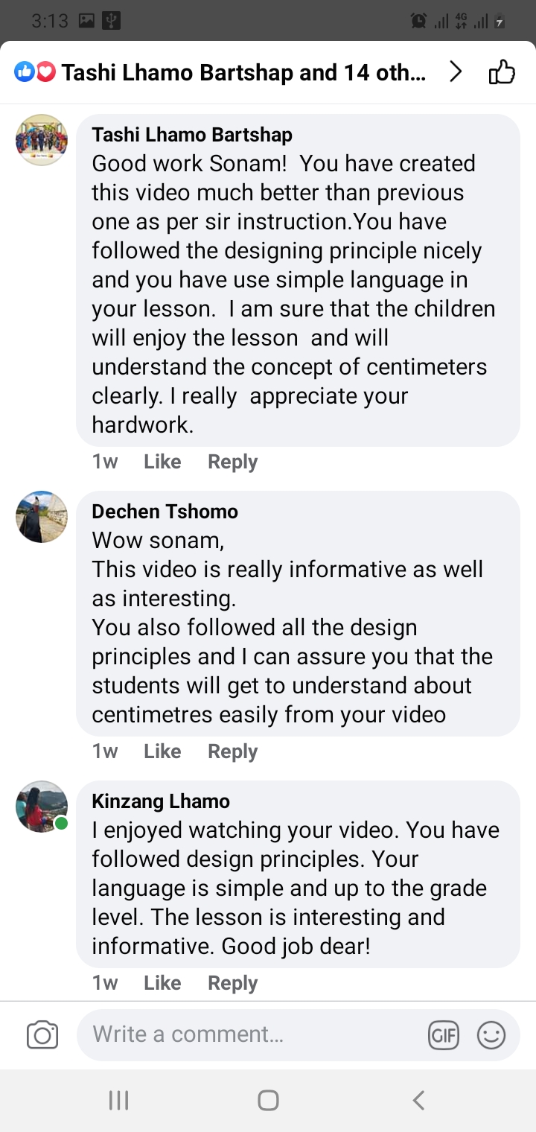Viewport: 536px width, 1132px height.
Task: Reply to Dechen Tshomo's comment
Action: 232,751
